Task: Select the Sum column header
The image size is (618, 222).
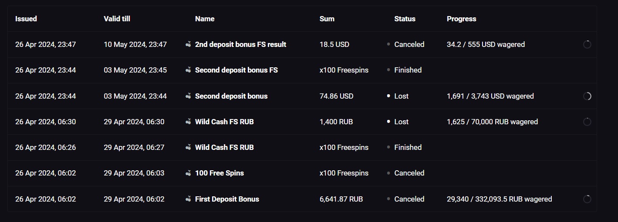Action: [327, 19]
